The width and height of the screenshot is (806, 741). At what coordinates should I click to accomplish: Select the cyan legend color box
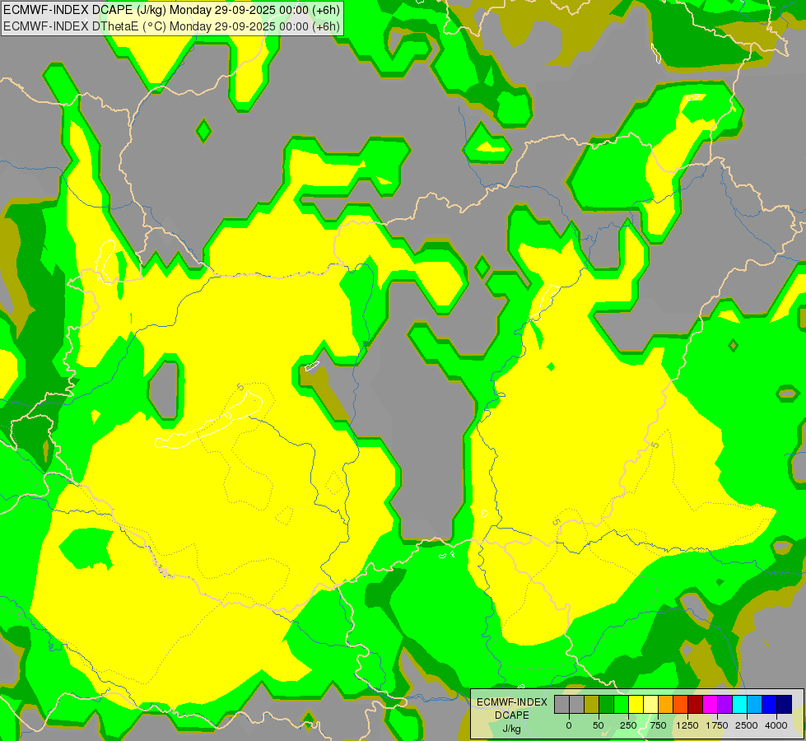click(x=739, y=704)
